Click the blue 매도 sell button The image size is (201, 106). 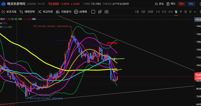tap(191, 4)
